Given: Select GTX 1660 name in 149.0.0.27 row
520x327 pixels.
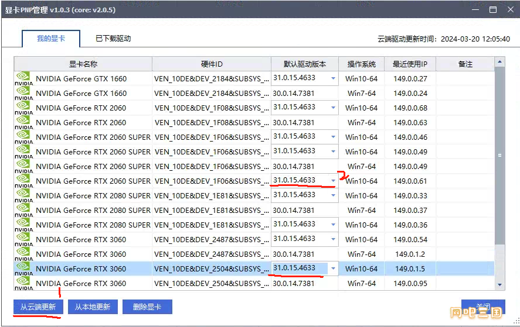Looking at the screenshot, I should point(81,79).
